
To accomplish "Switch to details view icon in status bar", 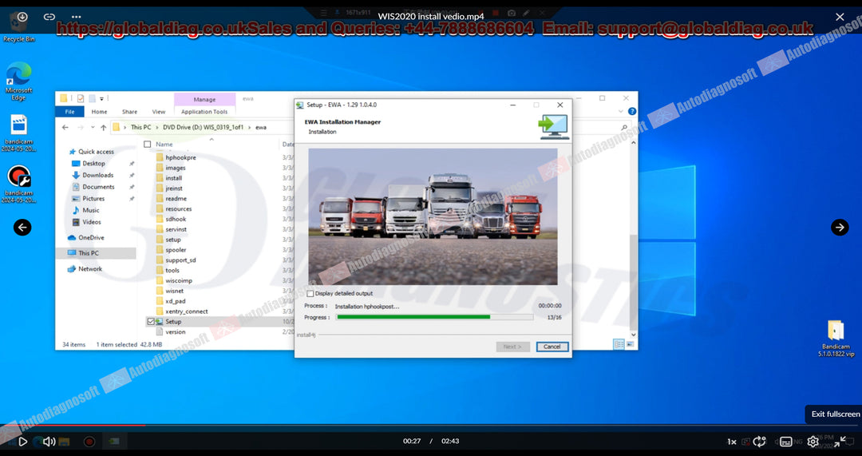I will [x=619, y=344].
